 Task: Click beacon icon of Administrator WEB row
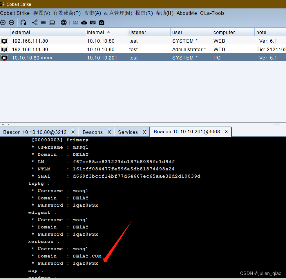point(4,49)
